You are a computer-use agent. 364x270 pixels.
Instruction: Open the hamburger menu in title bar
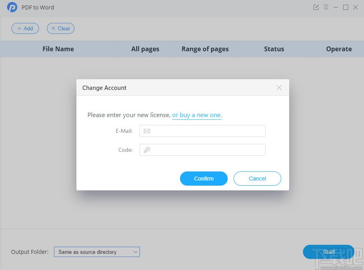click(326, 7)
